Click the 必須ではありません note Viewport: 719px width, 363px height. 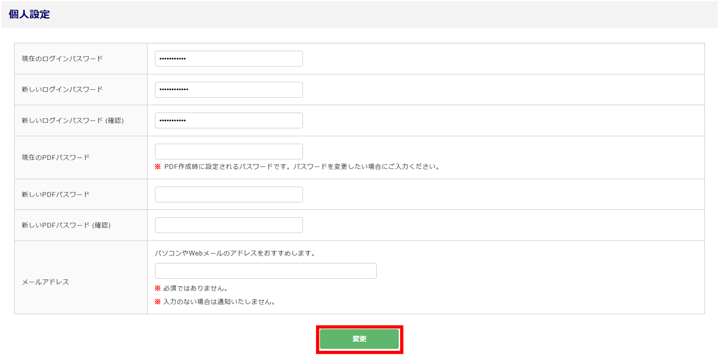click(x=195, y=288)
